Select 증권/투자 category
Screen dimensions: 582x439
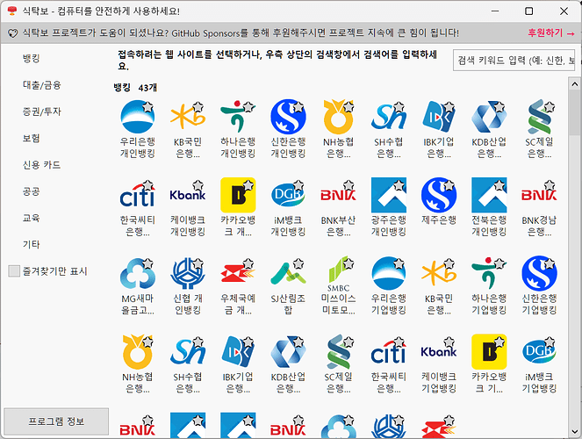pos(41,112)
